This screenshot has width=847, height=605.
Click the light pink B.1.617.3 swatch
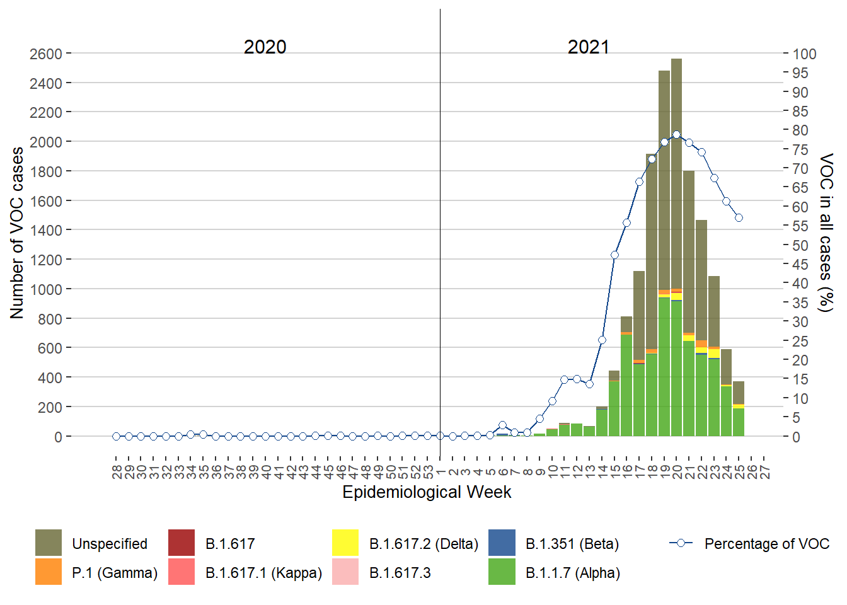pyautogui.click(x=345, y=572)
